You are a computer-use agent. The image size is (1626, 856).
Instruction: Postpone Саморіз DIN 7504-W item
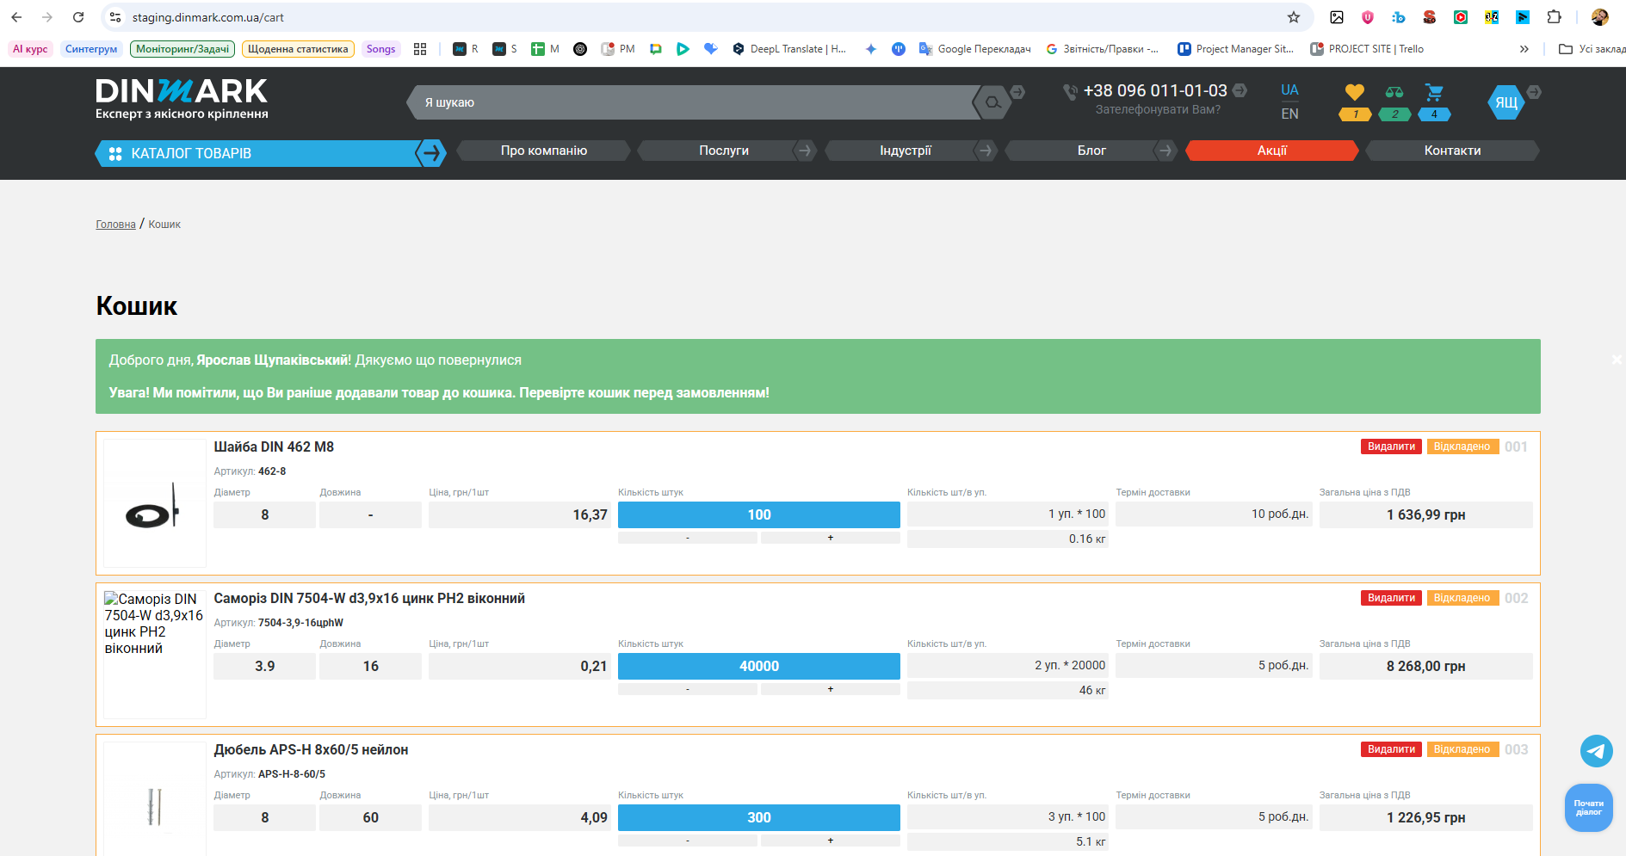click(x=1462, y=598)
